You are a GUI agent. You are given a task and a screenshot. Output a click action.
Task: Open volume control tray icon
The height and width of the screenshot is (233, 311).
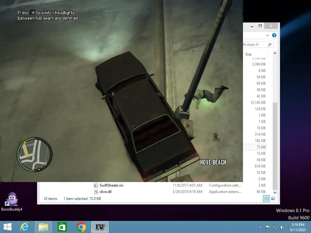282,227
